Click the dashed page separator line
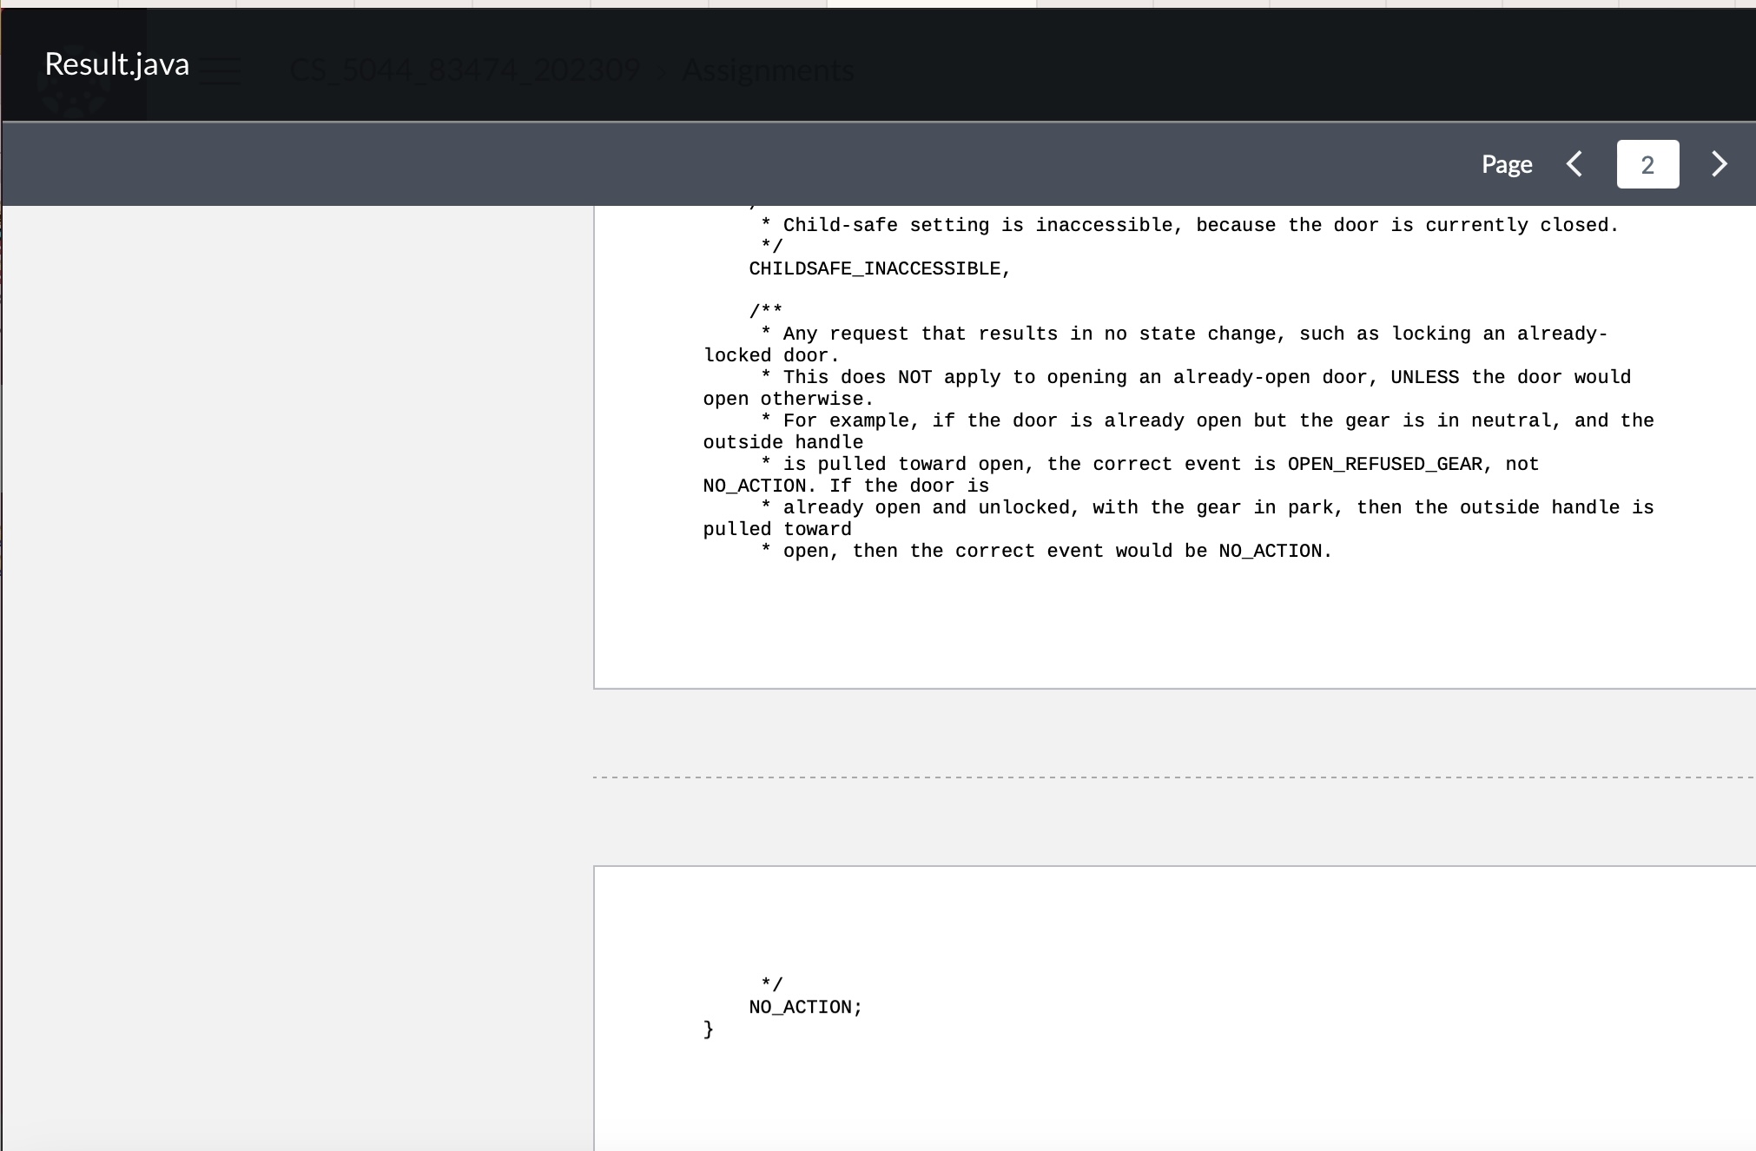The image size is (1756, 1151). pyautogui.click(x=1172, y=777)
